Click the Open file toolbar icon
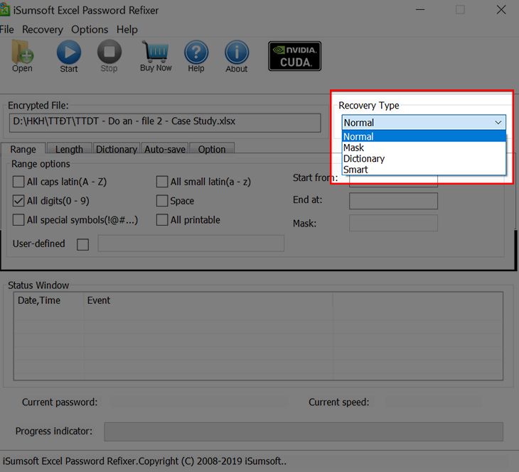Image resolution: width=519 pixels, height=472 pixels. pos(22,53)
